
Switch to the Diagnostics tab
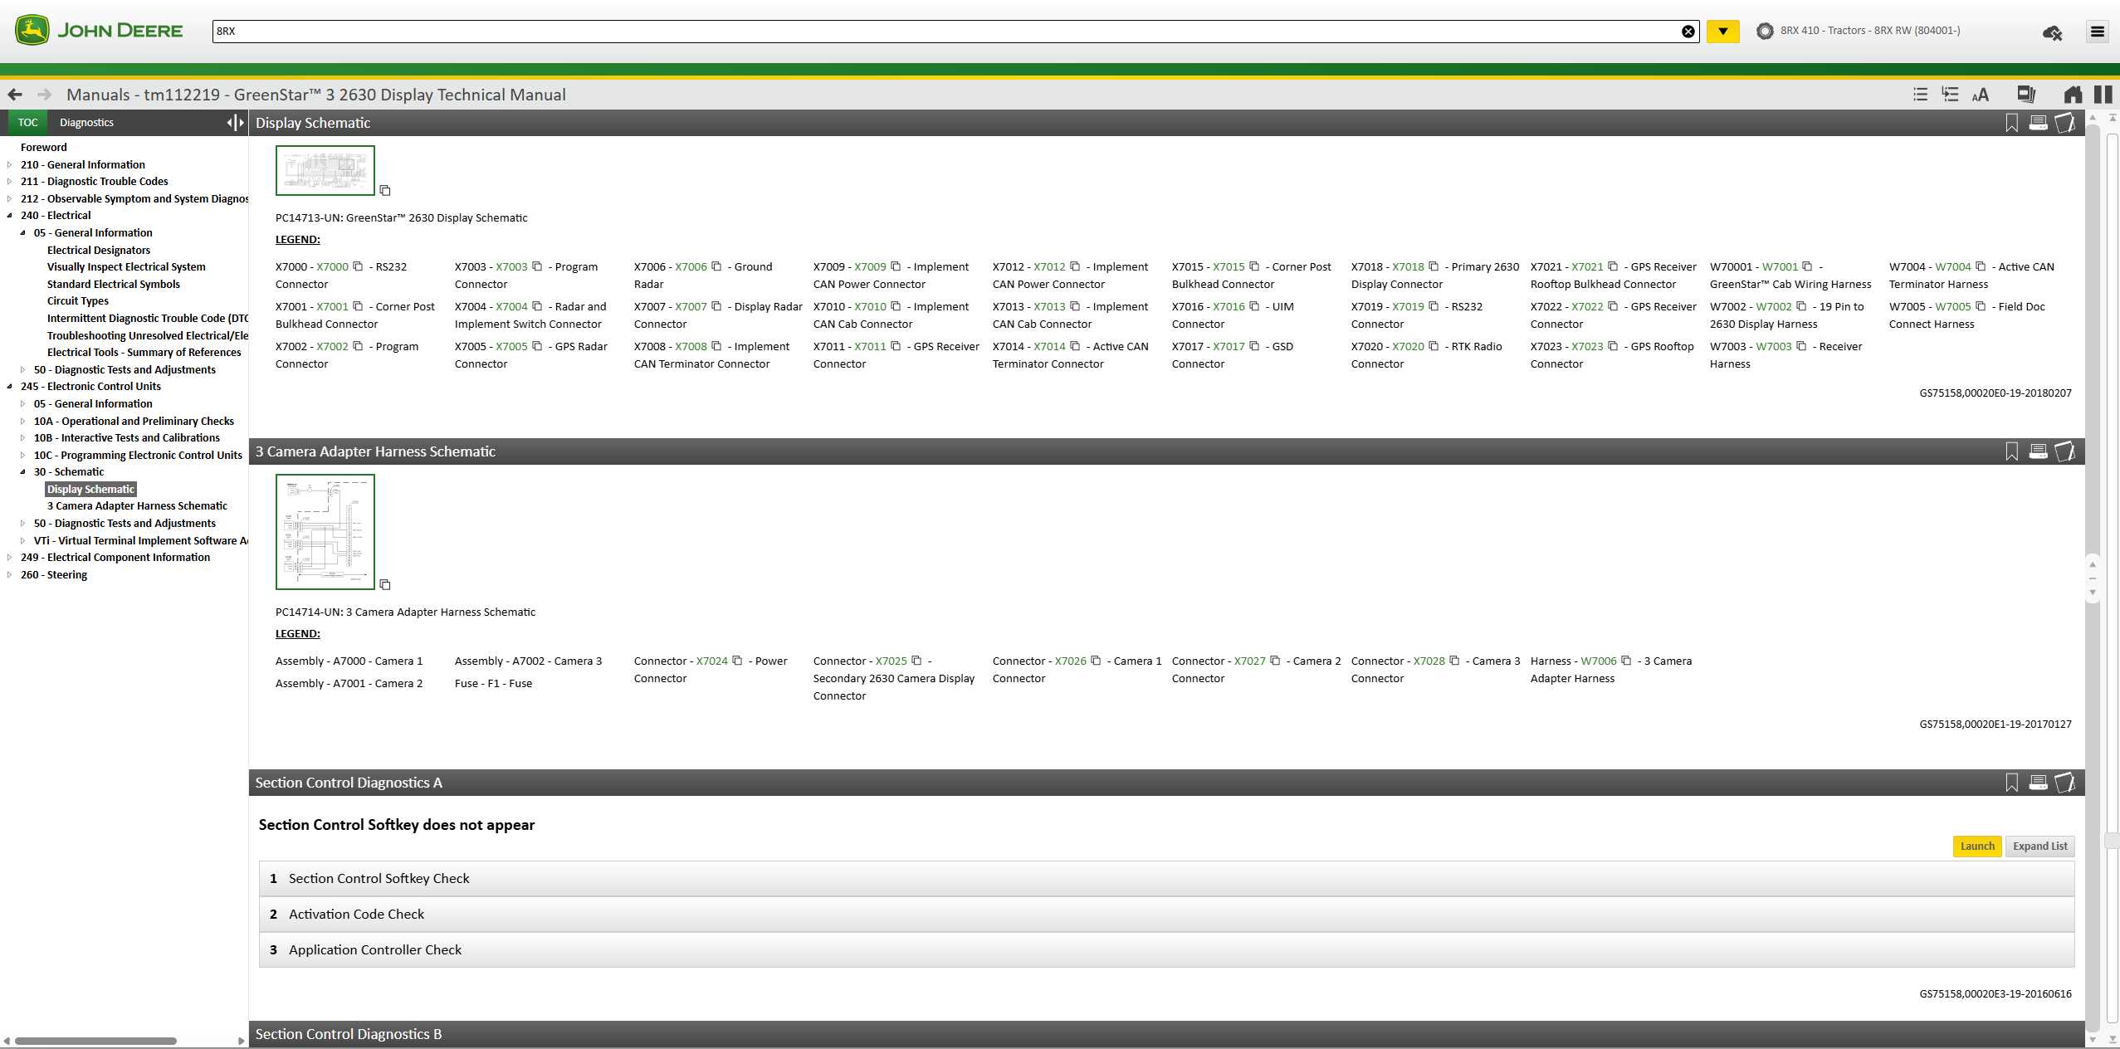pos(86,123)
